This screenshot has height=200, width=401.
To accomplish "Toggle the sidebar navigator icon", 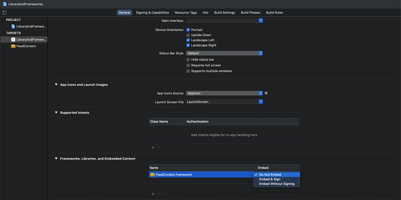I will point(4,12).
